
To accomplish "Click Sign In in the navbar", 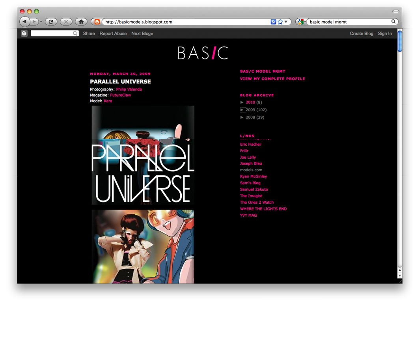I will point(385,34).
